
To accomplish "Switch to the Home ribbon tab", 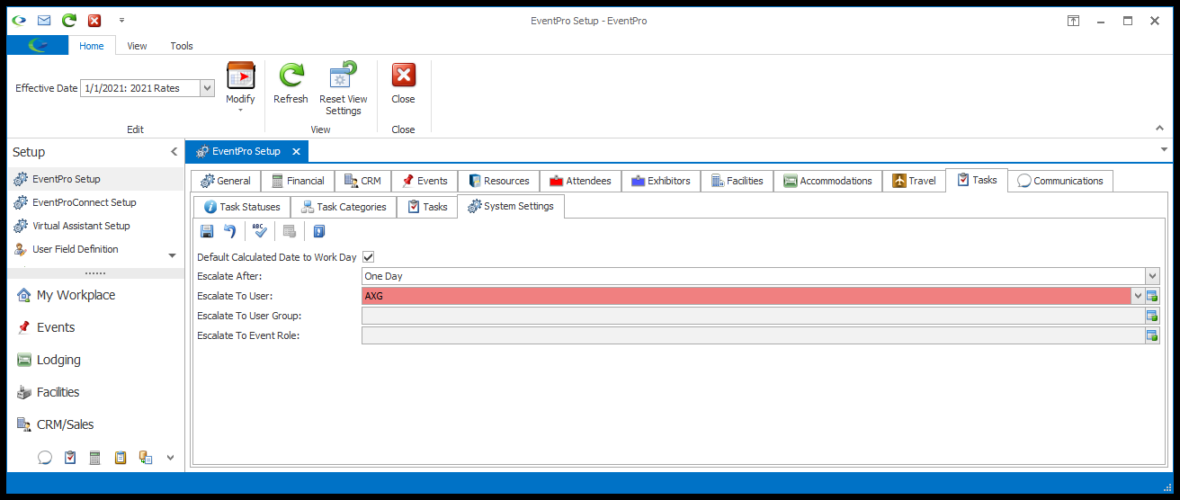I will pyautogui.click(x=92, y=46).
